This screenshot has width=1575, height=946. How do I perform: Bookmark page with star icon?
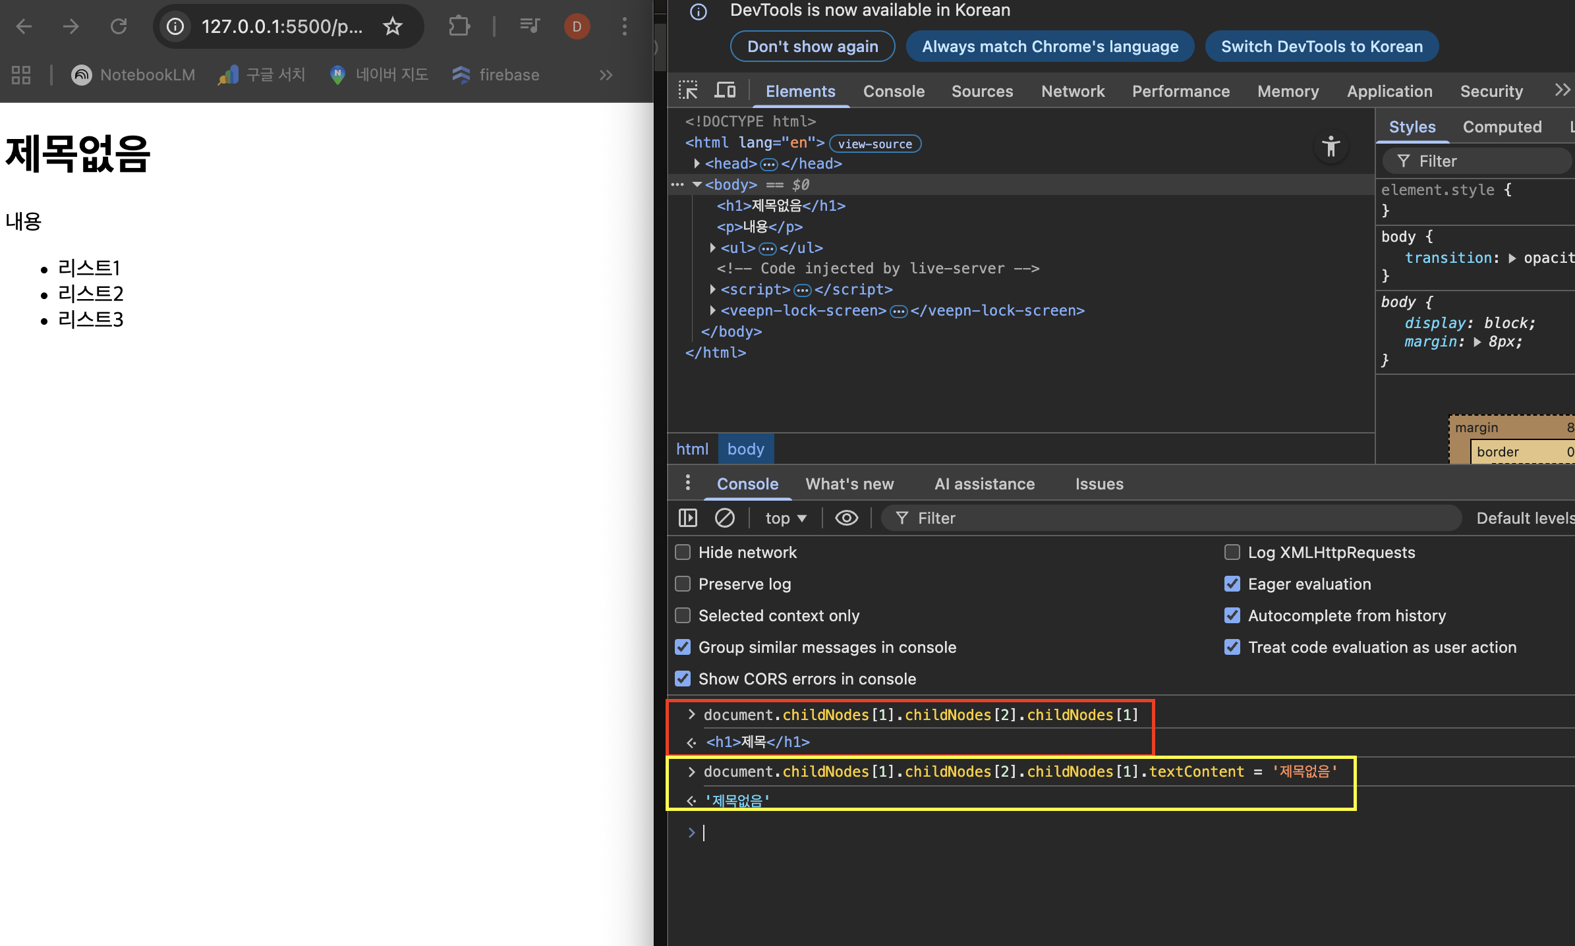click(393, 26)
